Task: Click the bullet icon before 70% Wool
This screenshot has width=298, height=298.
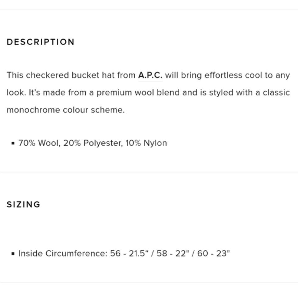Action: (x=13, y=143)
